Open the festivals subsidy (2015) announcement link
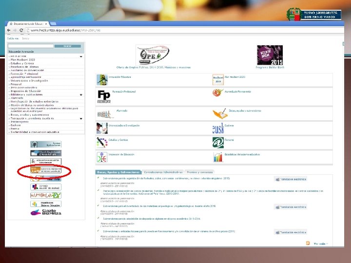 coord(166,178)
